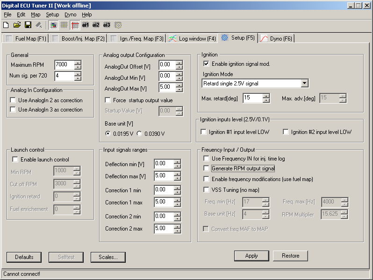Click the Maximum RPM spinner arrows
Image resolution: width=373 pixels, height=280 pixels.
pyautogui.click(x=78, y=65)
